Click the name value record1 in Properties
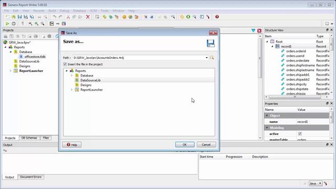The width and height of the screenshot is (336, 189). [x=302, y=122]
